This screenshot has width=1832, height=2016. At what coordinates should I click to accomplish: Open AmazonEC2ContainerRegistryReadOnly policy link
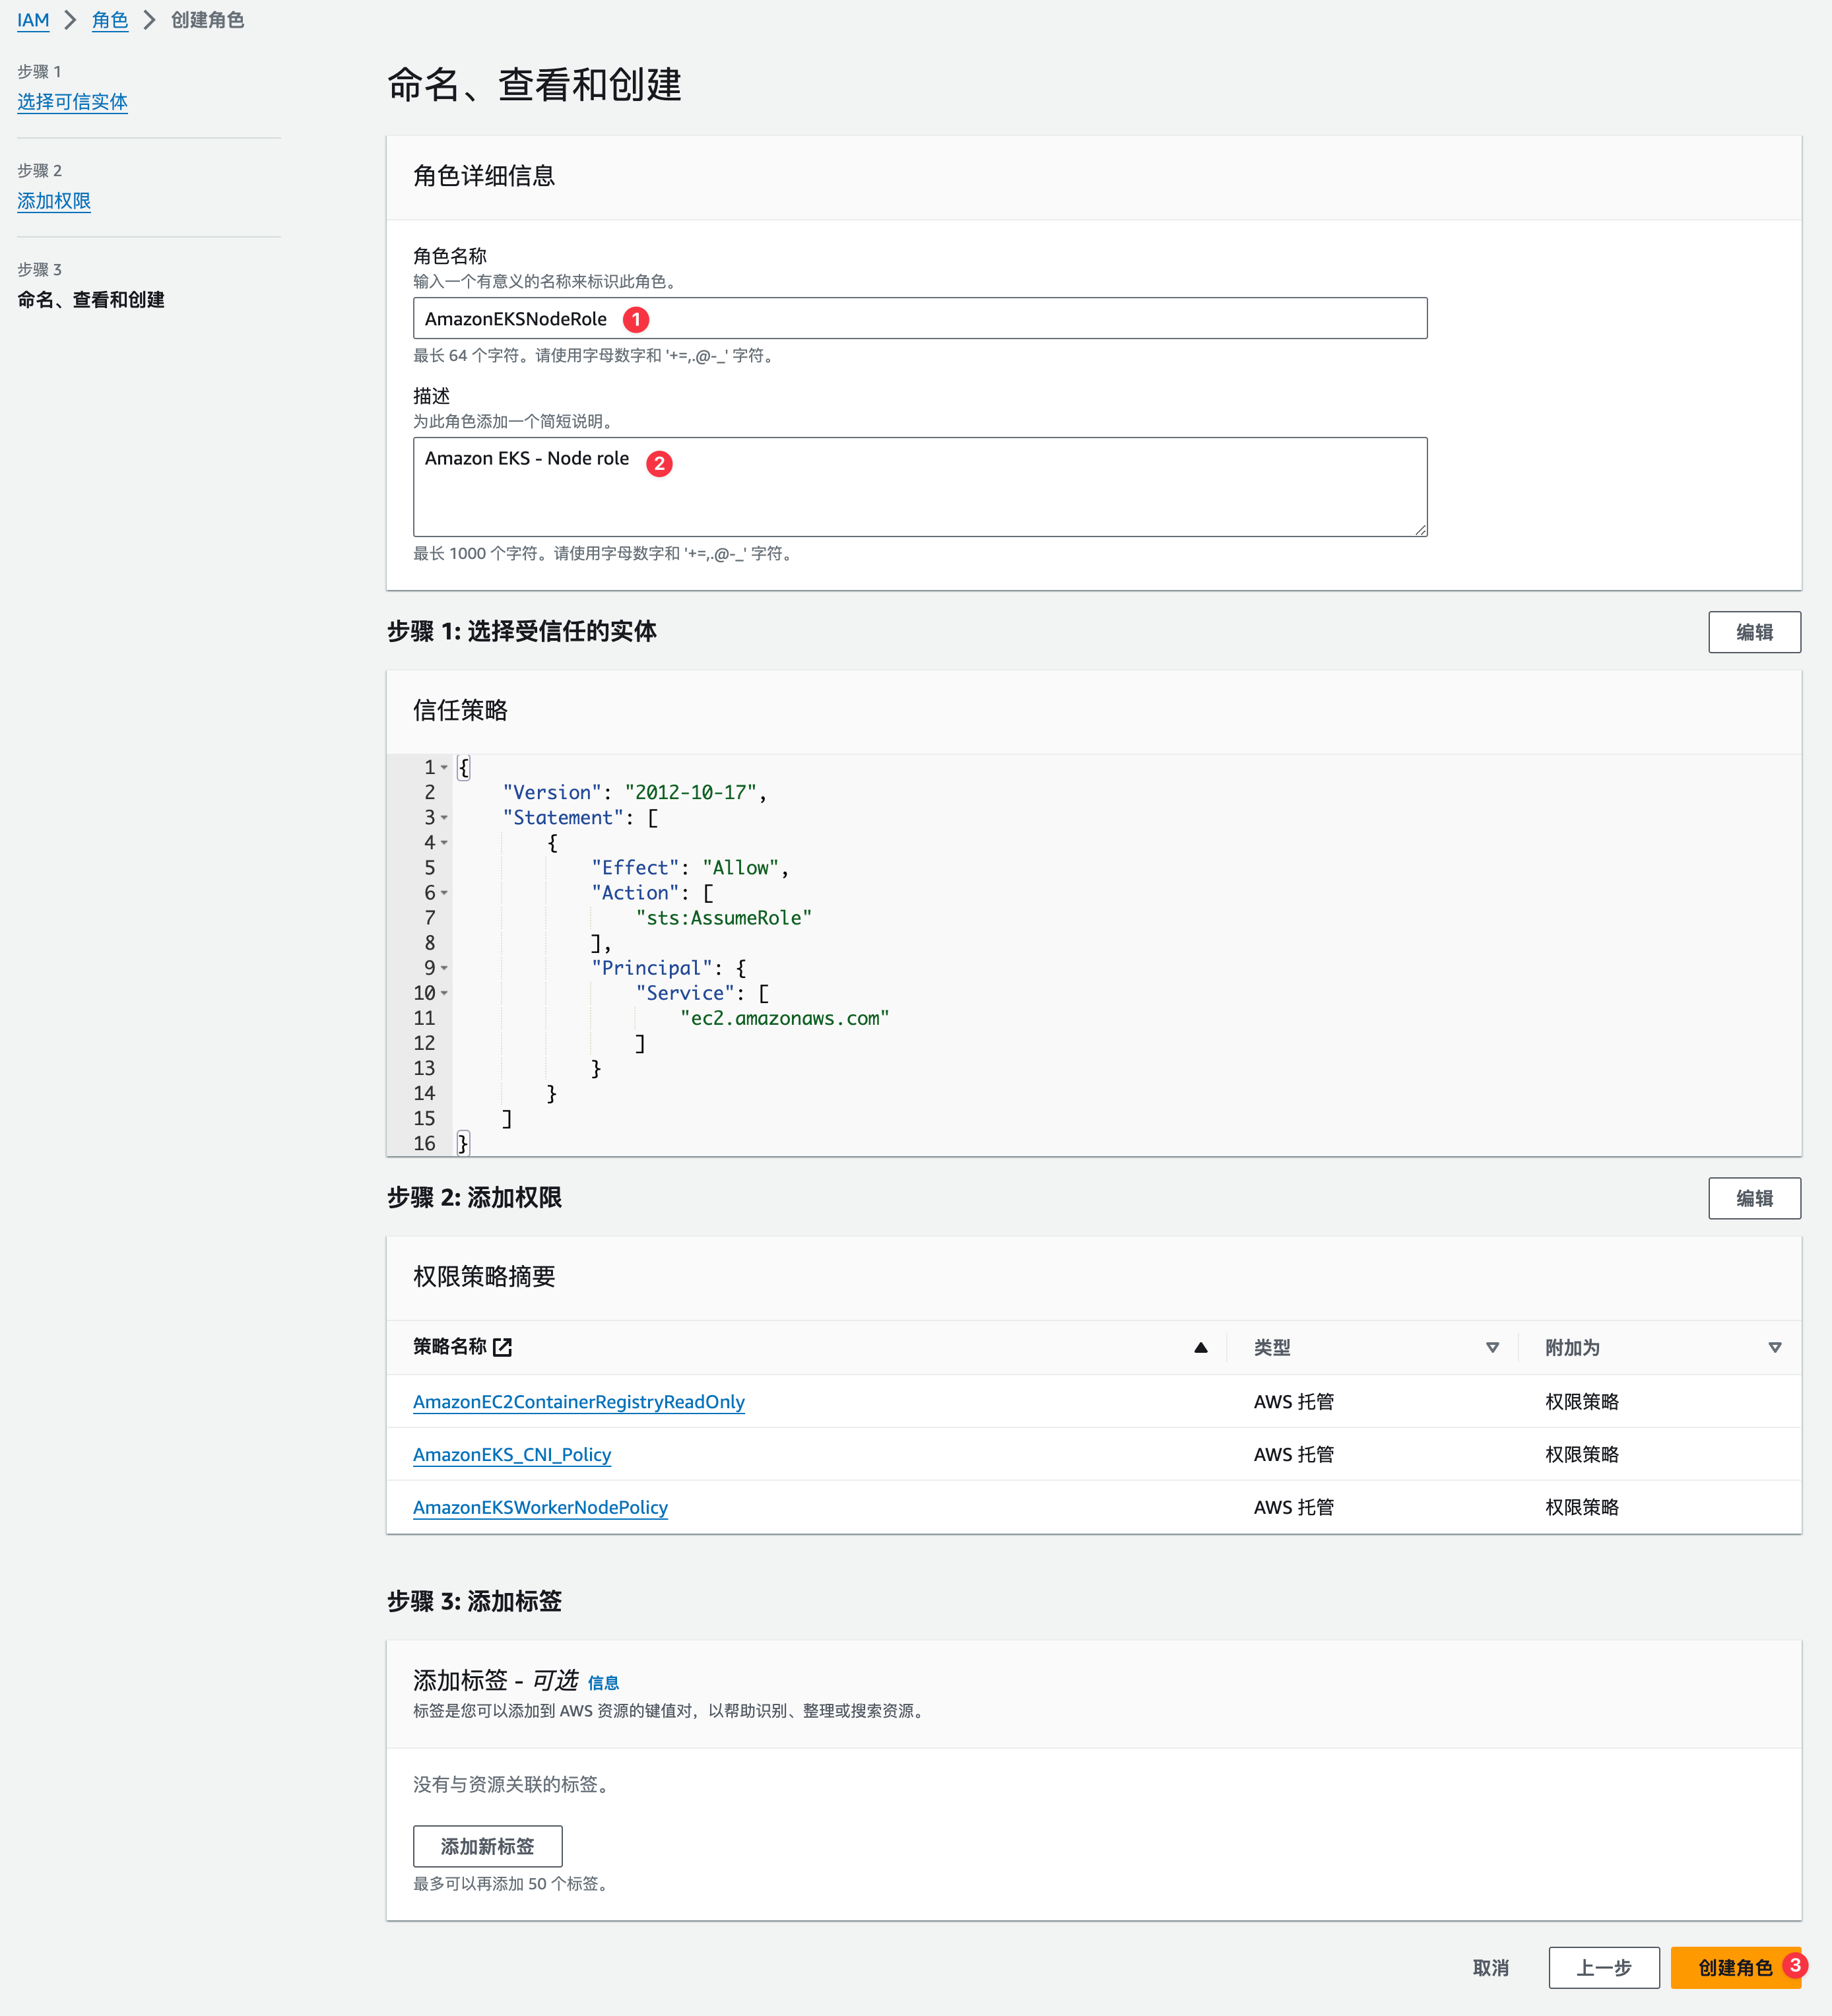click(x=579, y=1402)
